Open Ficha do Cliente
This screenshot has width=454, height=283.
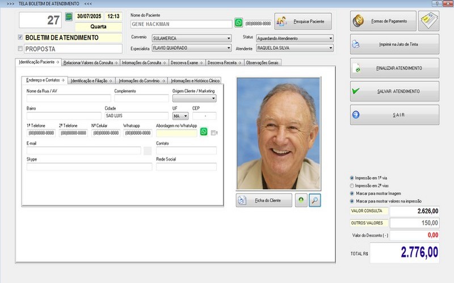[x=264, y=200]
